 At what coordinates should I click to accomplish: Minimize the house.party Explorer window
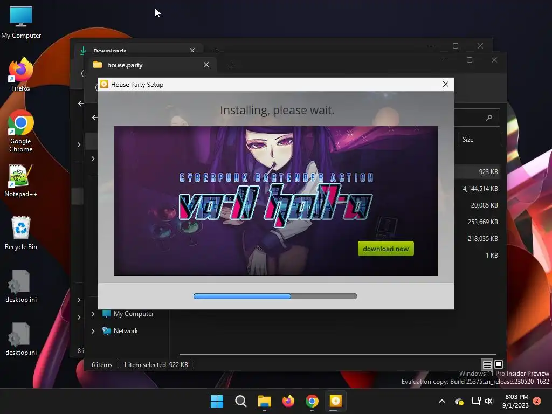click(x=445, y=60)
